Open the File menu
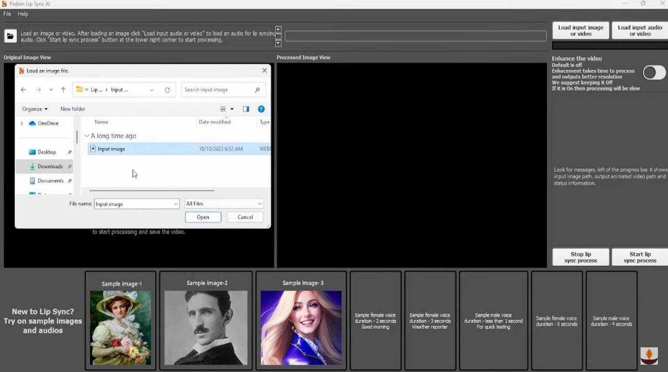668x372 pixels. (x=7, y=14)
